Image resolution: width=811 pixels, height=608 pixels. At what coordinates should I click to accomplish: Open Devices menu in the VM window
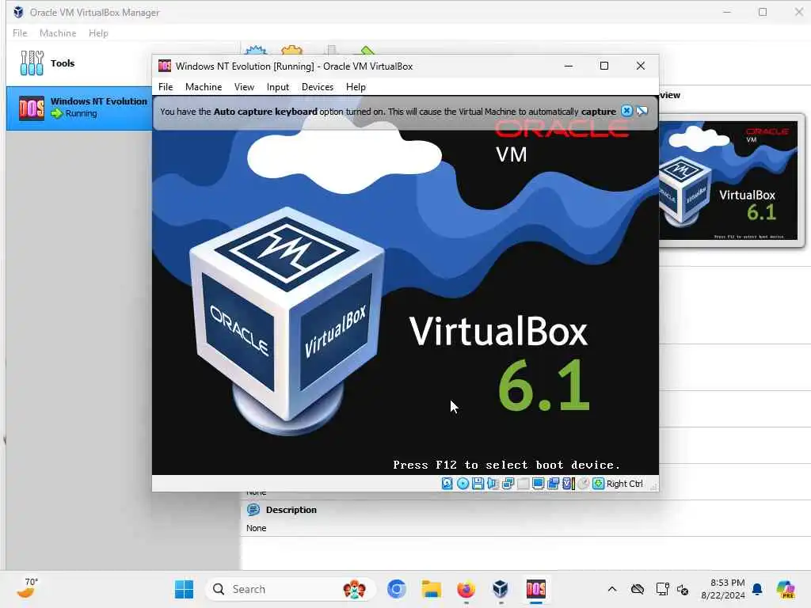point(318,87)
